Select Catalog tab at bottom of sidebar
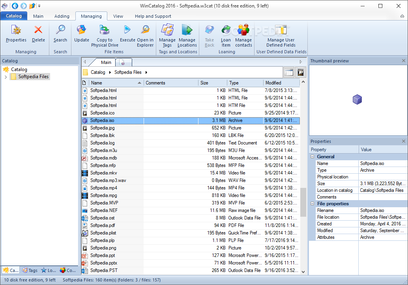408x285 pixels. [11, 270]
